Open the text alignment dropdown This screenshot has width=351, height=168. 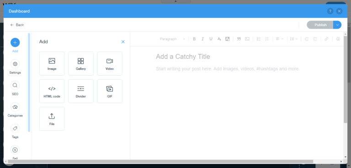280,39
